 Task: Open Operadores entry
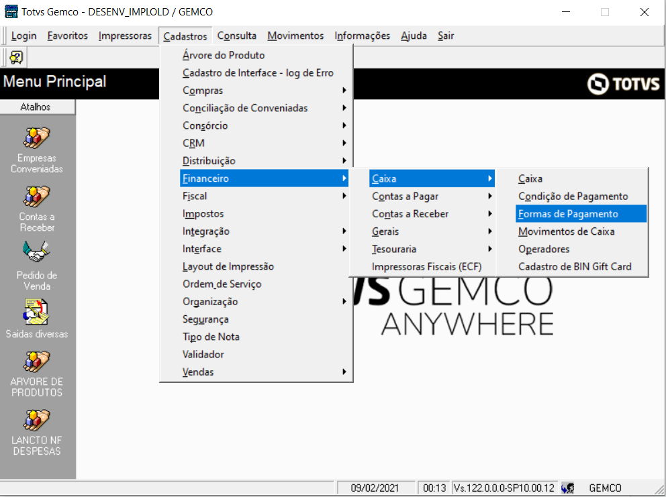(x=581, y=249)
